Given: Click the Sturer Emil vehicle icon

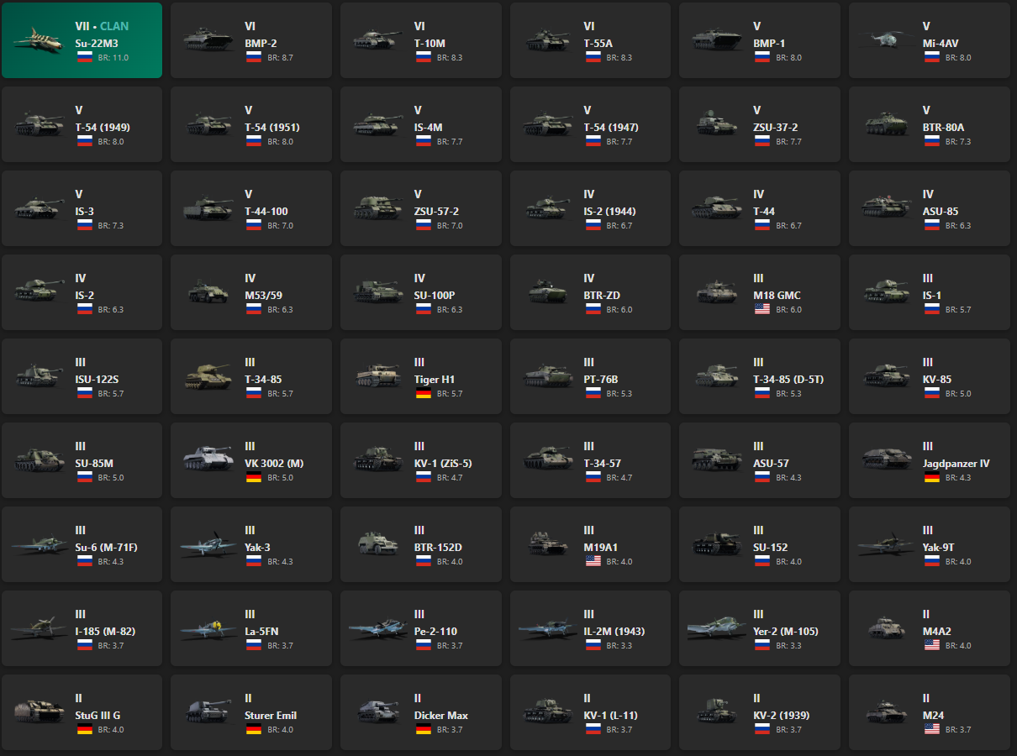Looking at the screenshot, I should click(208, 712).
